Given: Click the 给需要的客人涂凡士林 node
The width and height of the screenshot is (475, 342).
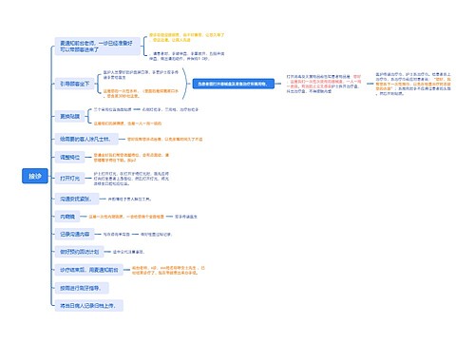Looking at the screenshot, I should (x=86, y=139).
